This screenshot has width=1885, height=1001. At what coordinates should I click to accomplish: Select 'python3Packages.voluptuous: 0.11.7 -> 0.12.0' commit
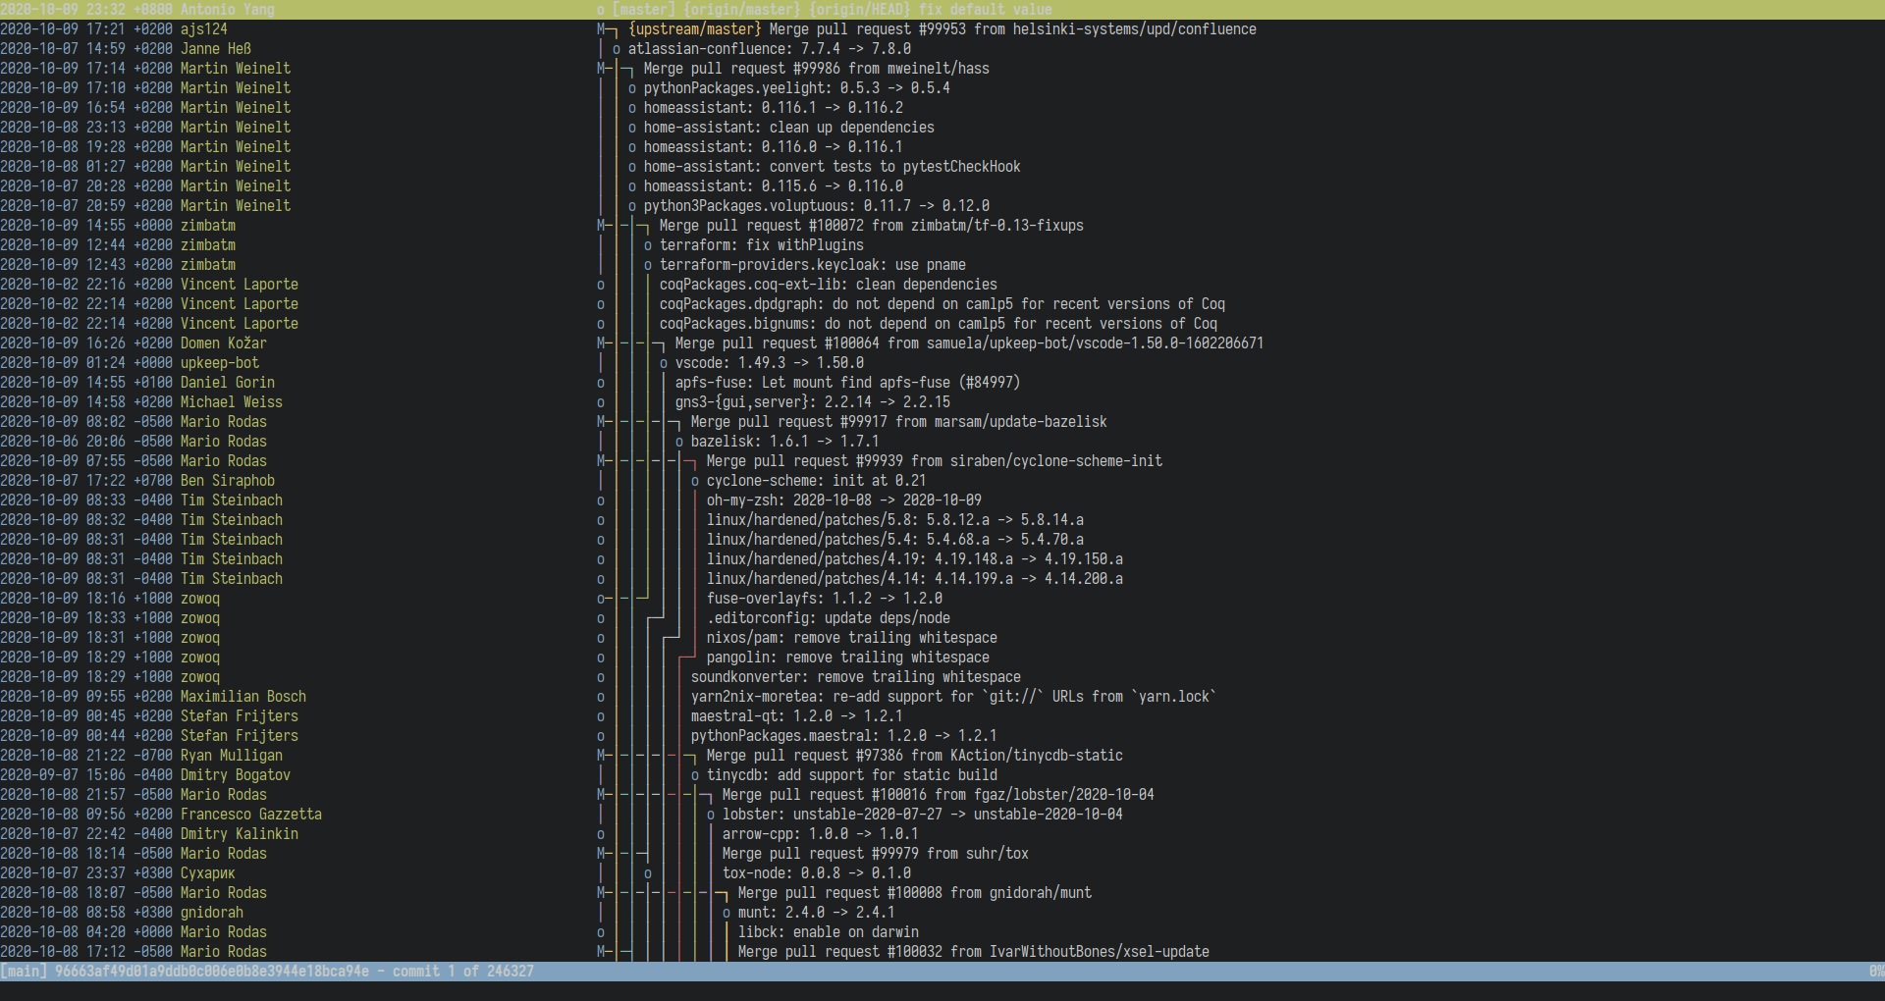(942, 206)
